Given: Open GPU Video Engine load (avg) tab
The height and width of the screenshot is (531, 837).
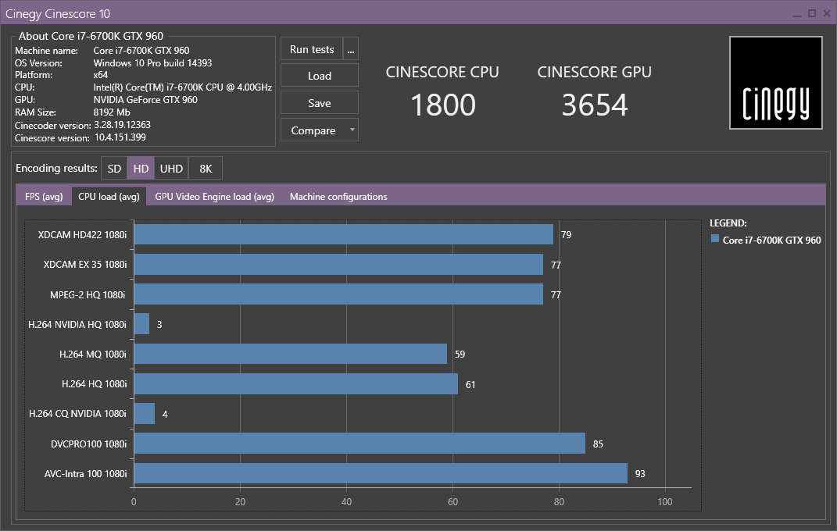Looking at the screenshot, I should click(x=215, y=196).
